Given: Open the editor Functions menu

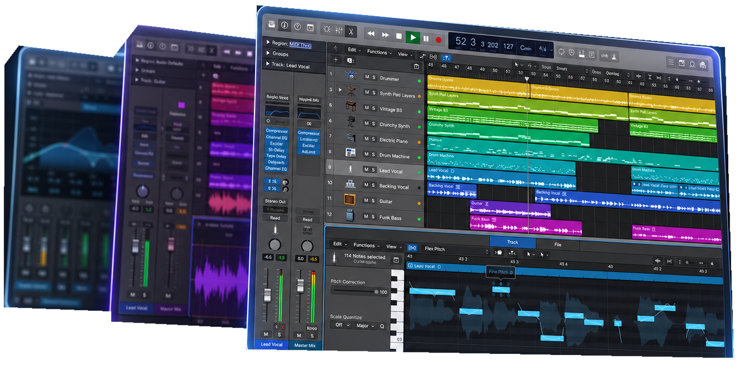Looking at the screenshot, I should [367, 245].
